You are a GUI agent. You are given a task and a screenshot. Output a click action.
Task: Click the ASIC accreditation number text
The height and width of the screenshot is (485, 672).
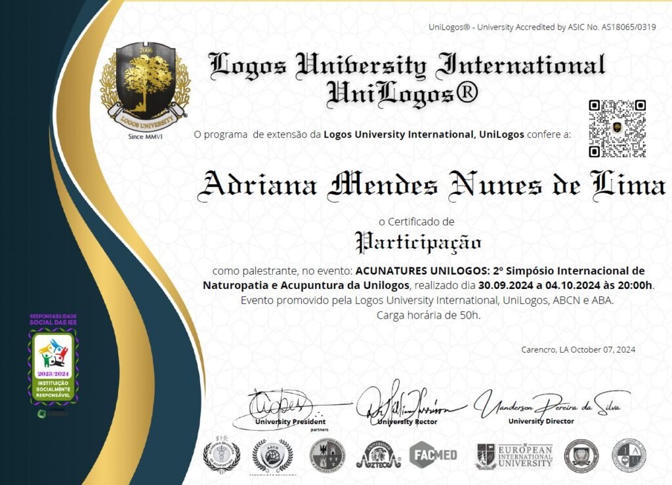coord(542,27)
